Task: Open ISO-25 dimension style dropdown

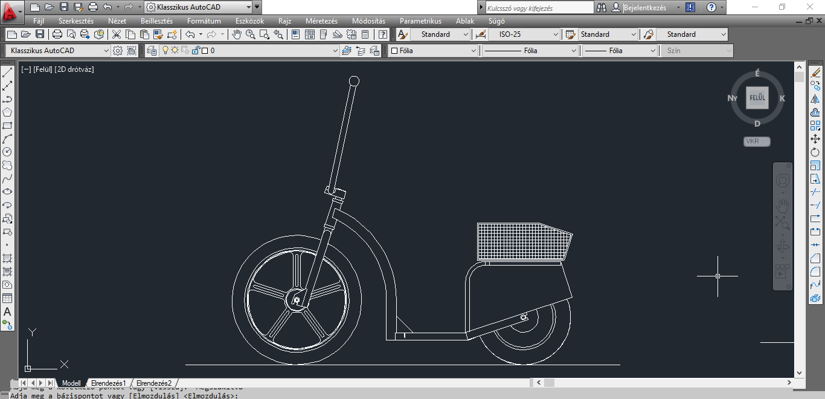Action: pyautogui.click(x=554, y=34)
